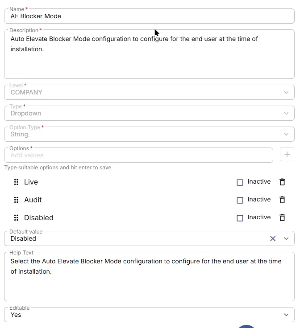Viewport: 300px width, 328px height.
Task: Grab the drag handle for Live
Action: [x=16, y=182]
